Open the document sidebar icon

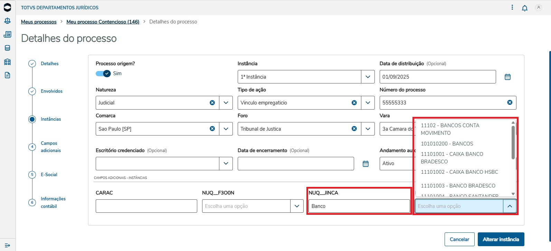(x=7, y=75)
